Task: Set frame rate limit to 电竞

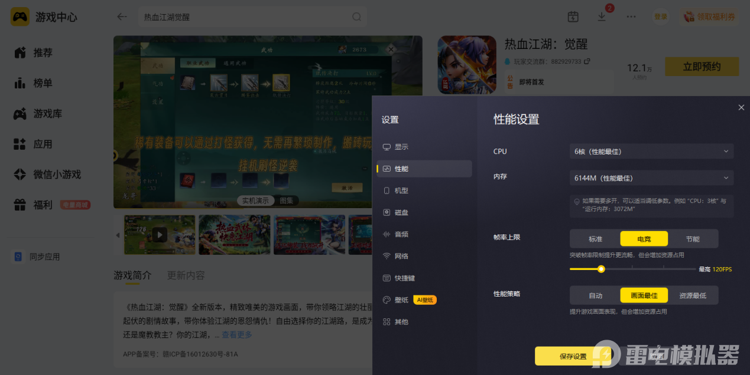Action: 644,239
